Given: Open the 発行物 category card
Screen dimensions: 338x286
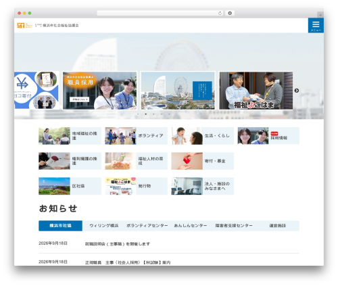Looking at the screenshot, I should 136,186.
